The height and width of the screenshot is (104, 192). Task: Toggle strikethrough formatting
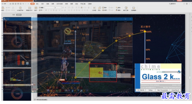[x=54, y=10]
